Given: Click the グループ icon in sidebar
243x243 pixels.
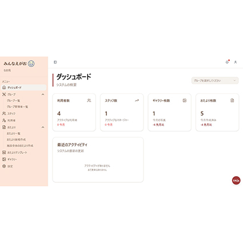Looking at the screenshot, I should pos(4,94).
